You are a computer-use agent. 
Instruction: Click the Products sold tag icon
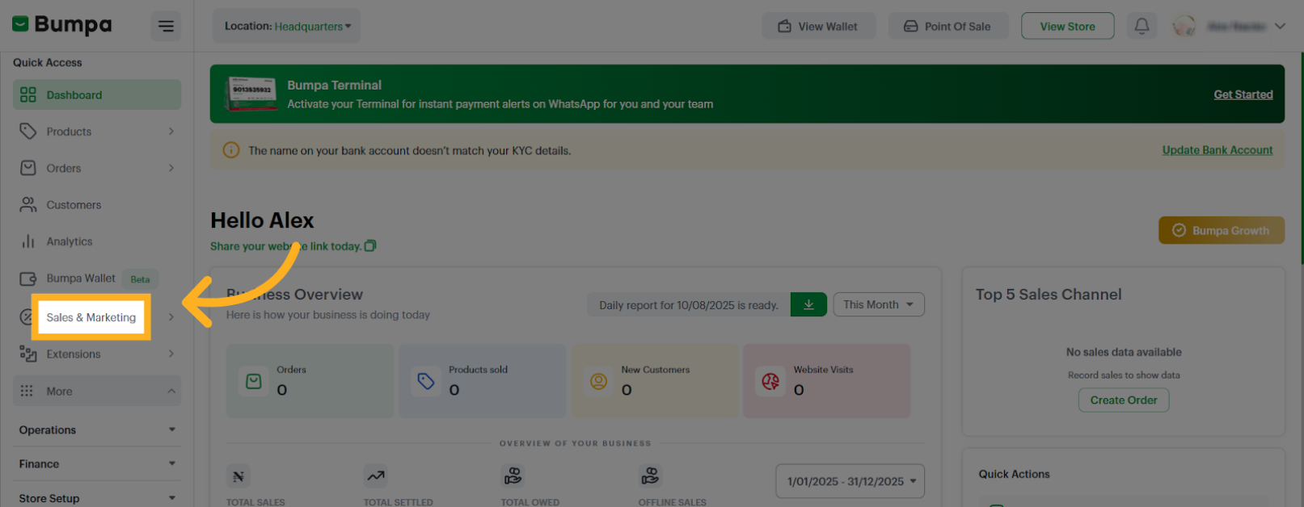[426, 381]
